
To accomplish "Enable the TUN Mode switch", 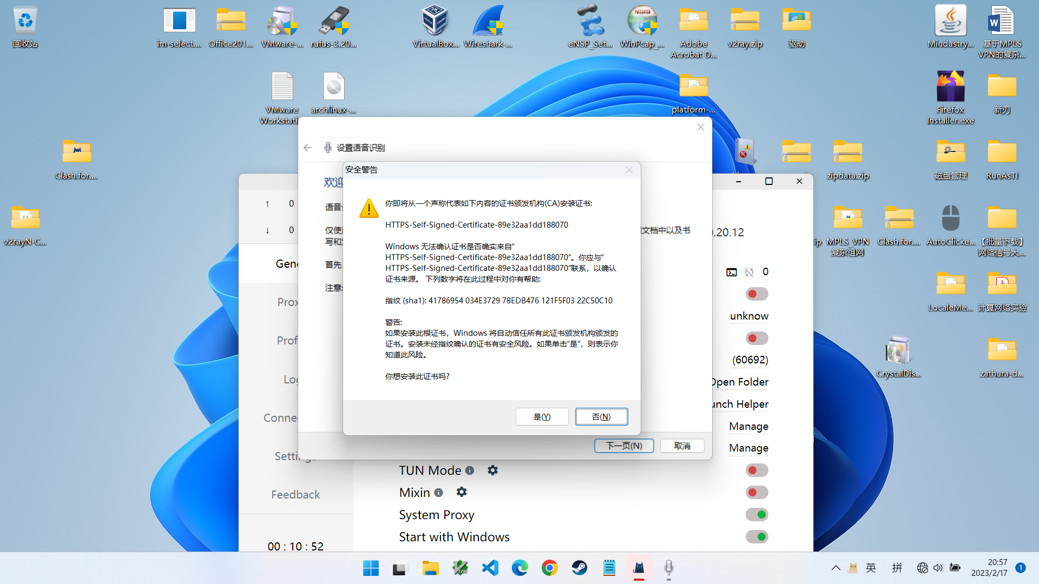I will pyautogui.click(x=757, y=470).
